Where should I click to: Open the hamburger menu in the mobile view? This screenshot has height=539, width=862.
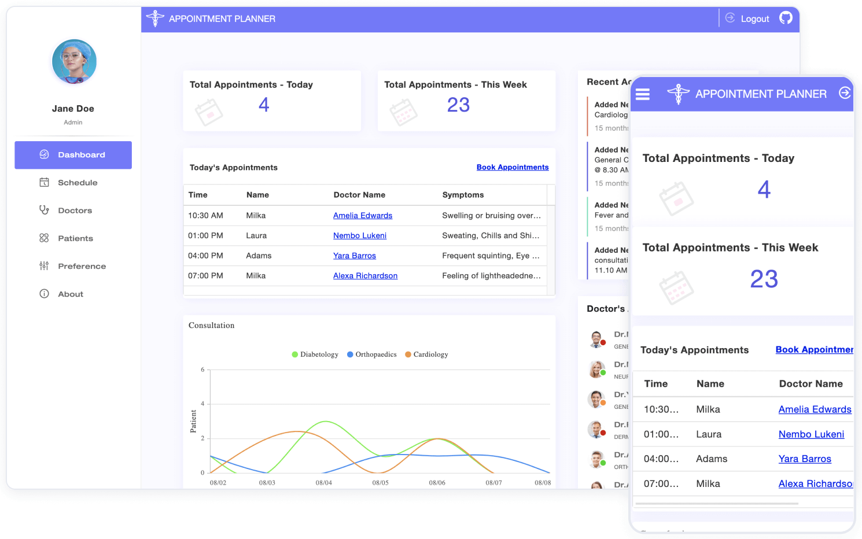pyautogui.click(x=643, y=94)
